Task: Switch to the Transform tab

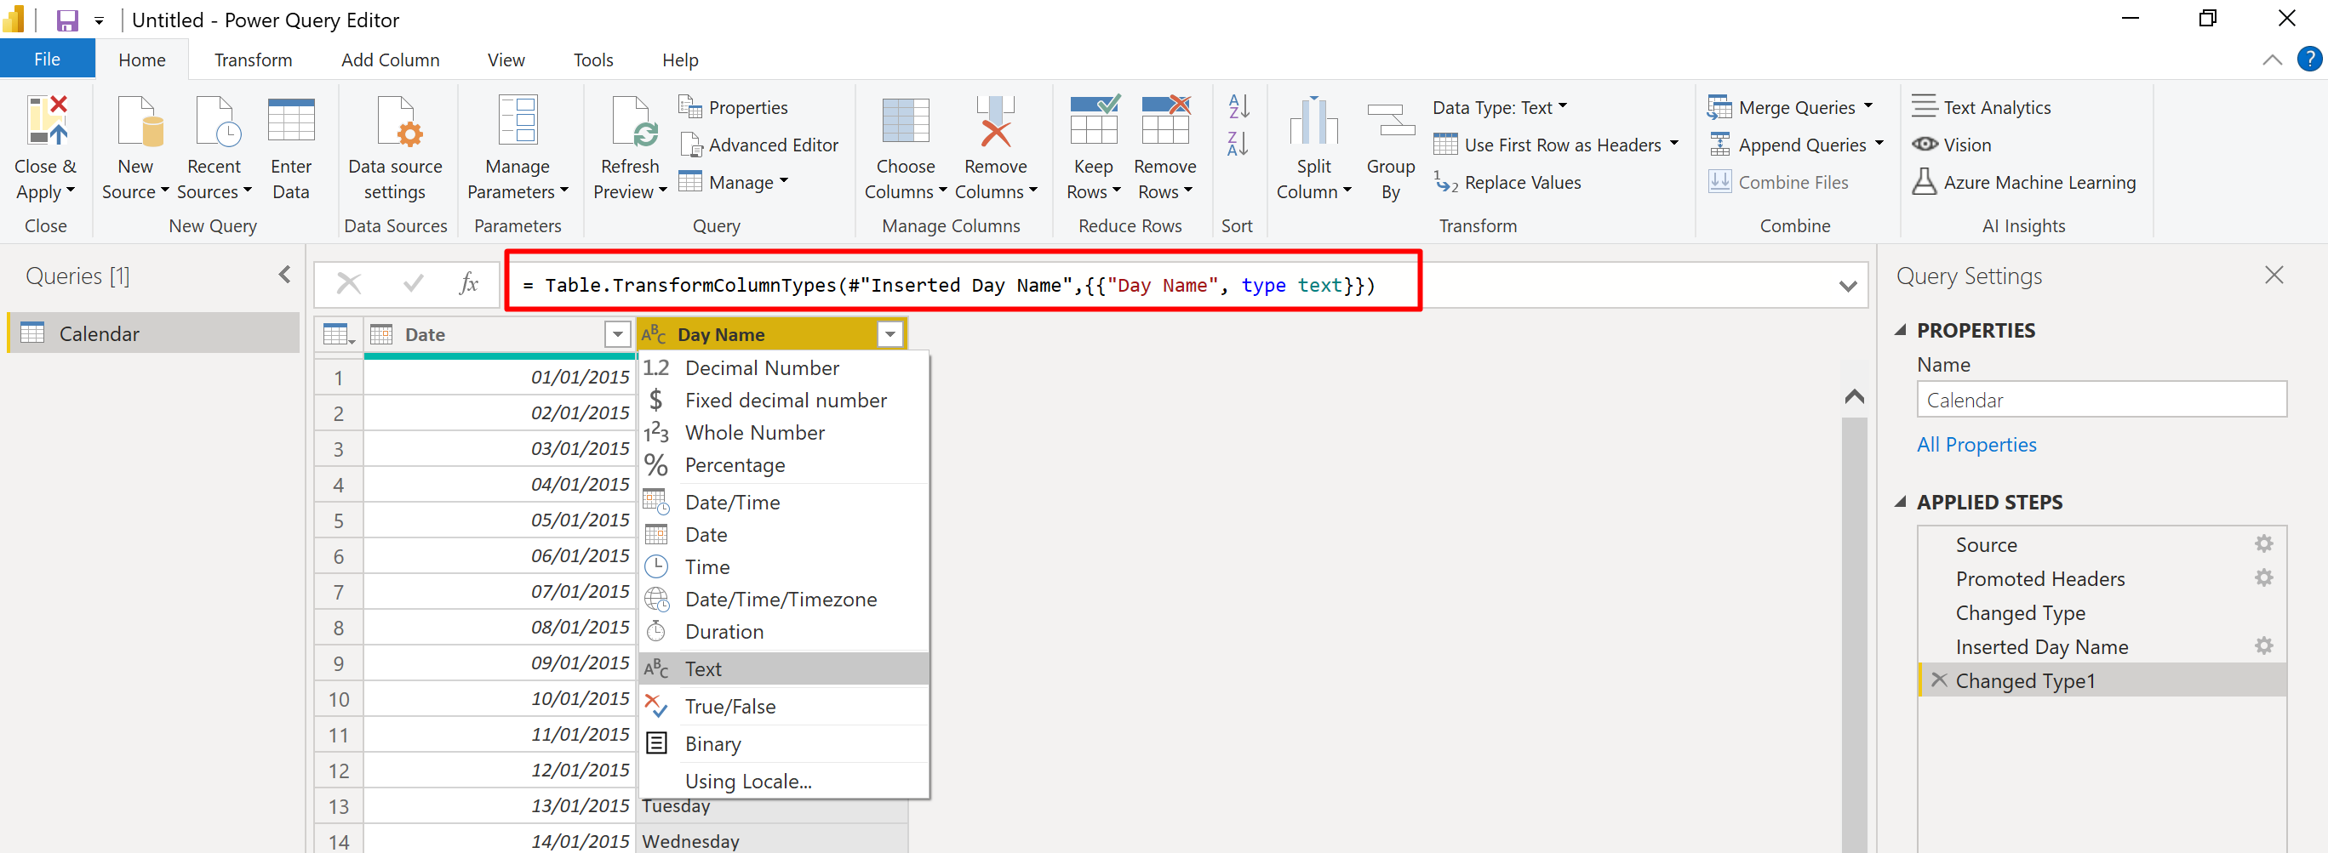Action: pyautogui.click(x=253, y=60)
